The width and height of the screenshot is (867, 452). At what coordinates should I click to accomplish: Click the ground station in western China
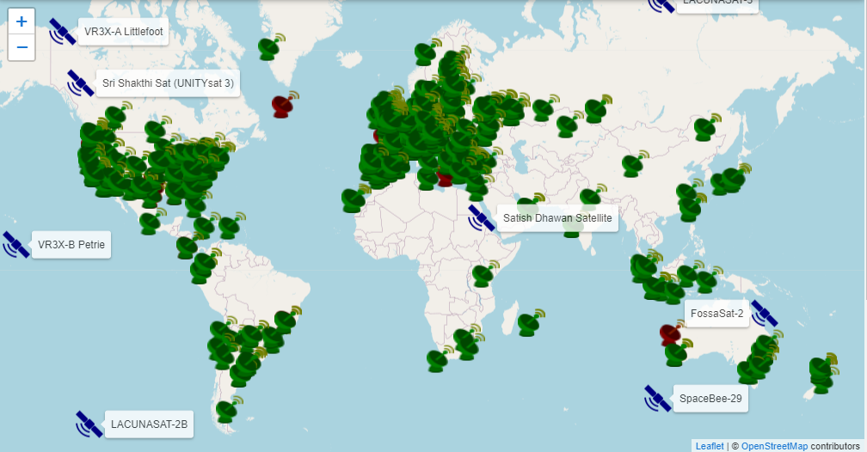(634, 163)
